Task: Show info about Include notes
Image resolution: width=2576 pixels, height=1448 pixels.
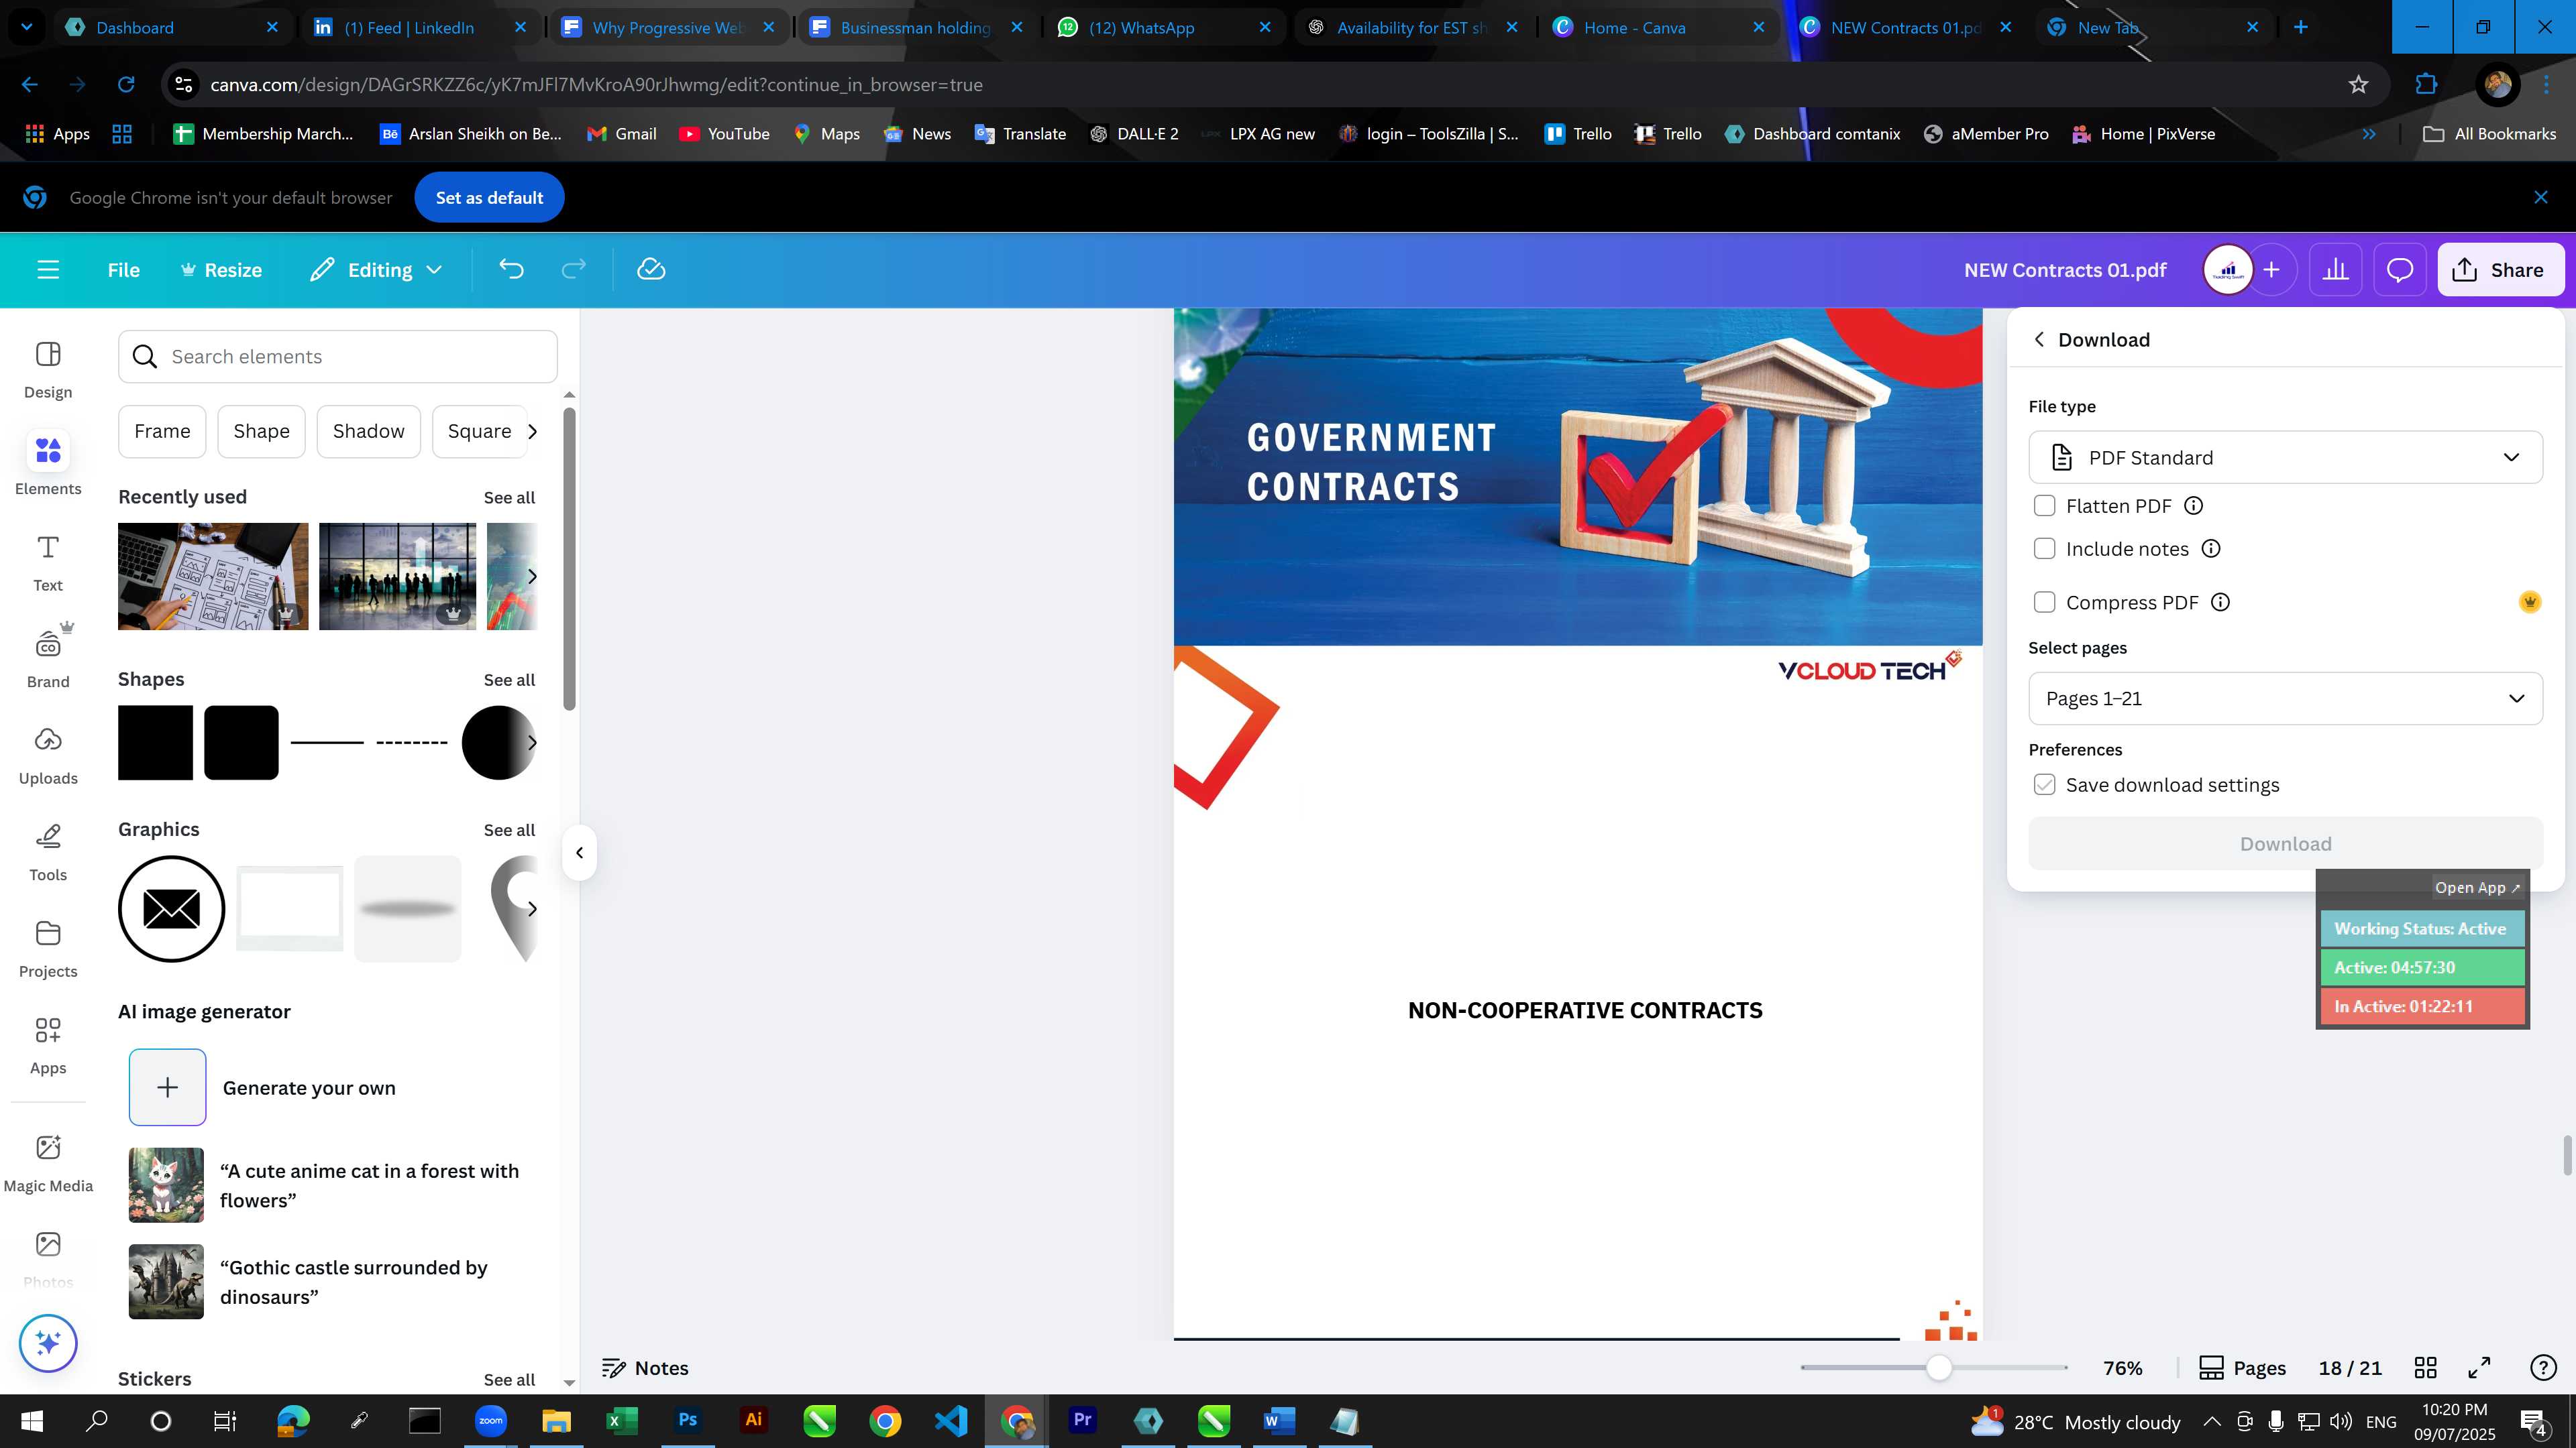Action: pos(2211,550)
